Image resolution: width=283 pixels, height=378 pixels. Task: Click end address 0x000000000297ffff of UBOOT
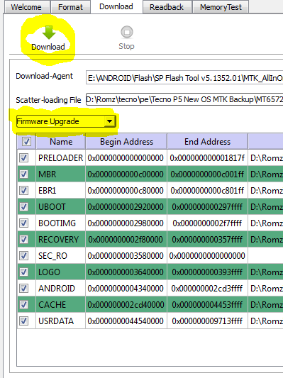pyautogui.click(x=207, y=207)
